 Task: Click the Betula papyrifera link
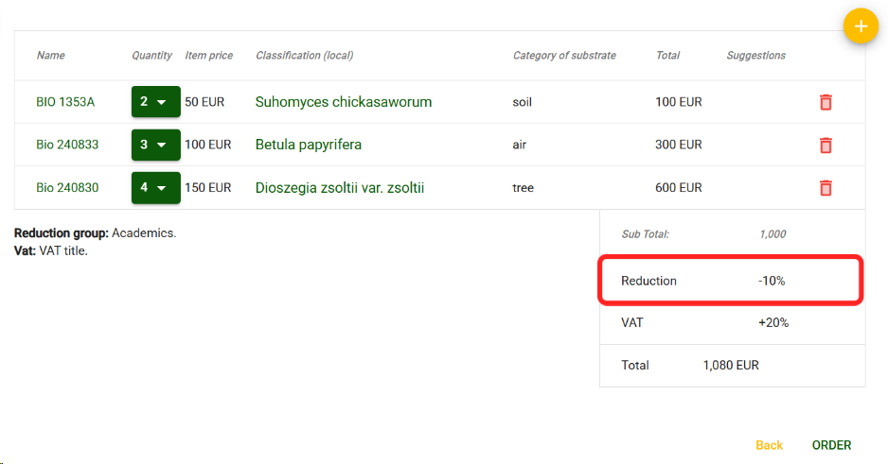point(308,145)
